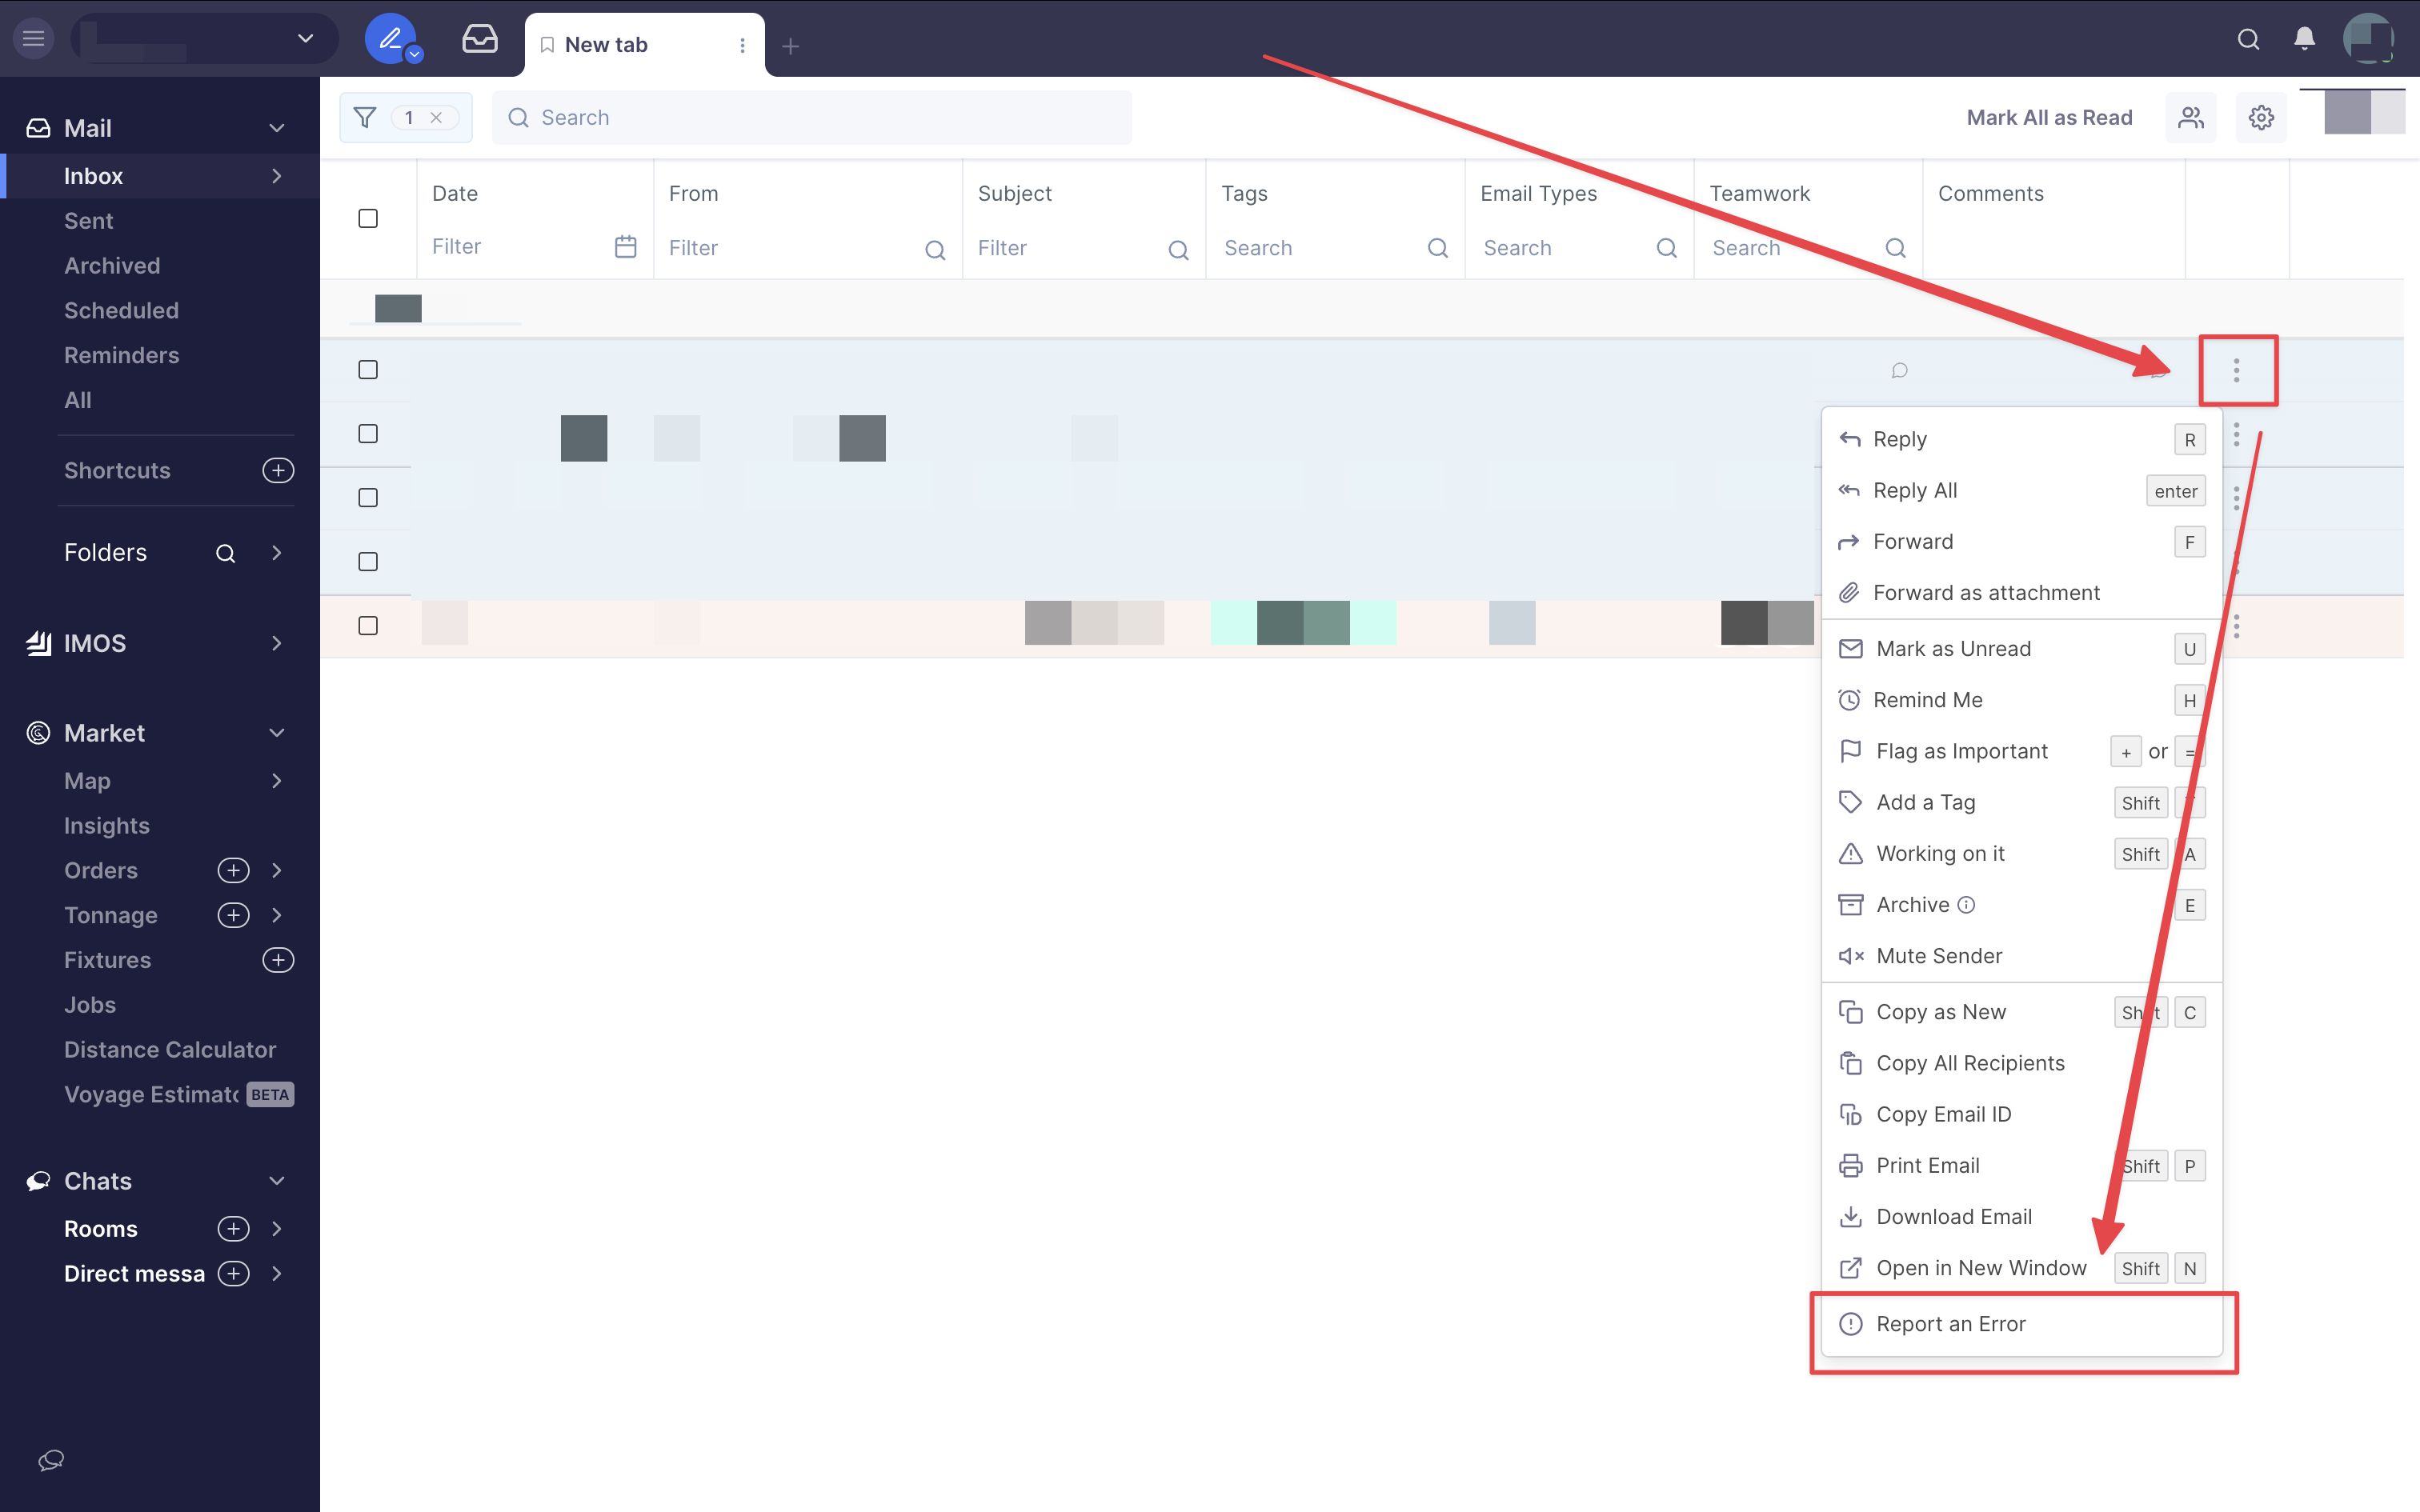Click the compose pencil icon
The height and width of the screenshot is (1512, 2420).
(x=390, y=40)
